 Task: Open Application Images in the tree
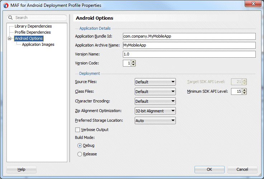[x=38, y=45]
